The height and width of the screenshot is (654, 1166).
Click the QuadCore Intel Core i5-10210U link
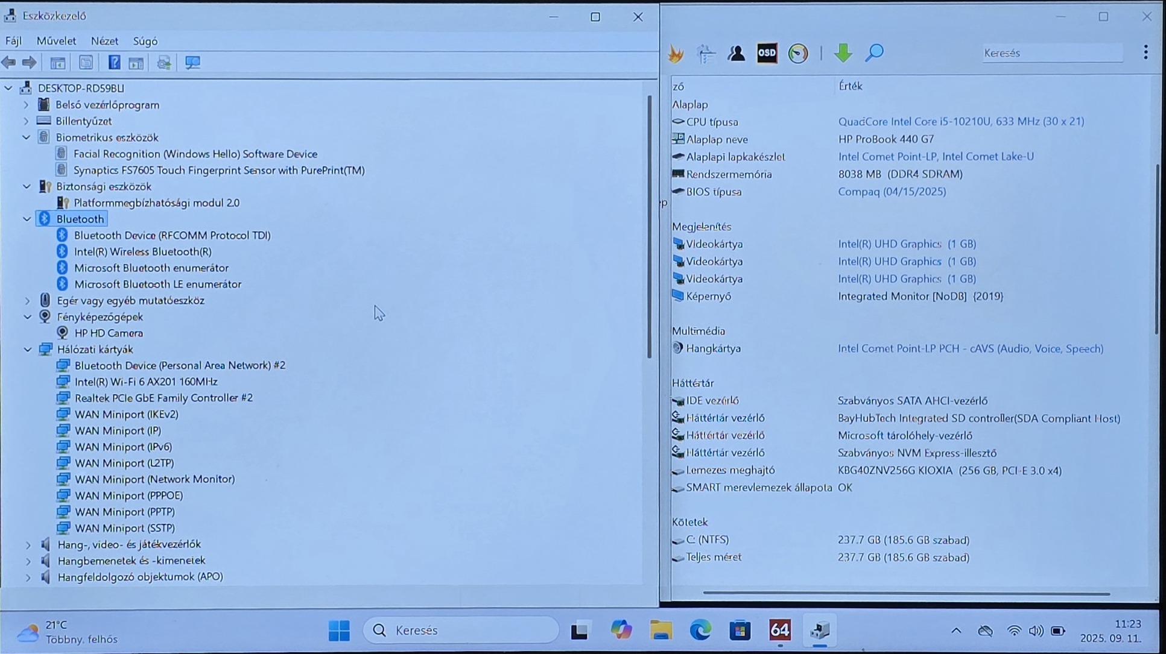[x=960, y=122]
